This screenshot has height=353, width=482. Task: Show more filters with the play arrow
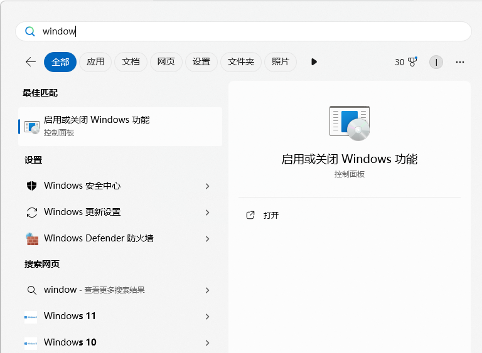(314, 62)
